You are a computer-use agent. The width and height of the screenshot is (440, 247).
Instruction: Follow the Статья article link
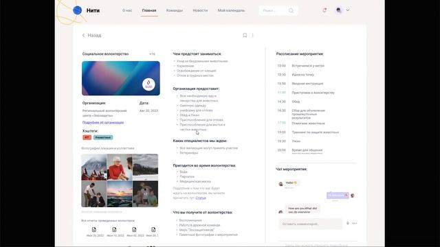pyautogui.click(x=201, y=198)
